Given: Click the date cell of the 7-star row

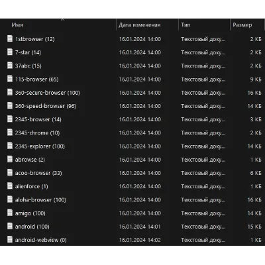Looking at the screenshot, I should pos(140,52).
